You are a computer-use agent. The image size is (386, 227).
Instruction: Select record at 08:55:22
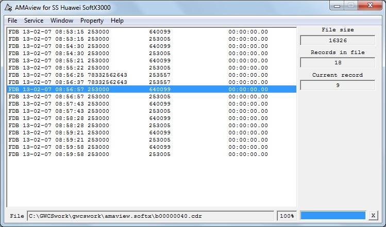152,67
